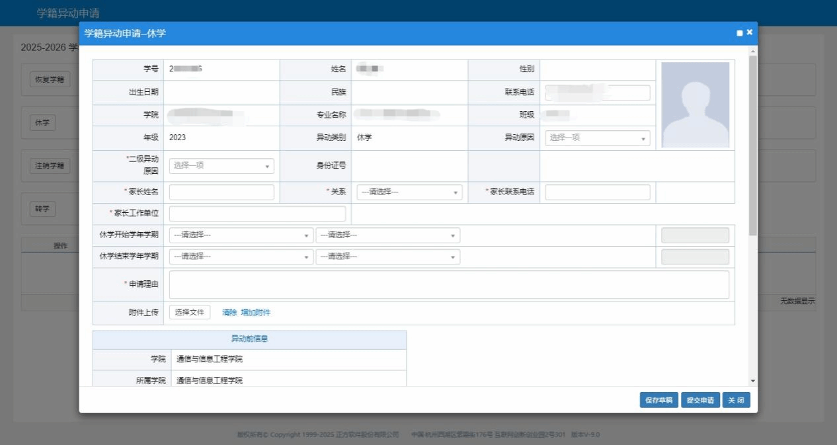Image resolution: width=837 pixels, height=445 pixels.
Task: Expand the 二级异动原因 dropdown
Action: tap(221, 166)
